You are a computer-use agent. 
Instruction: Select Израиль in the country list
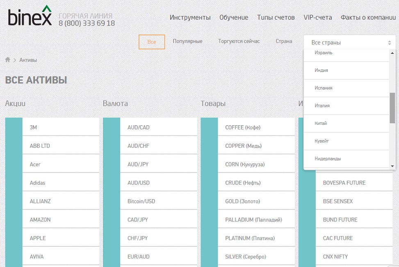(347, 53)
